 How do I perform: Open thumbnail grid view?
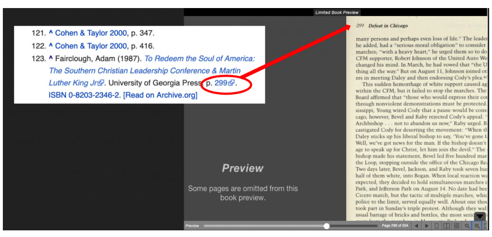pos(456,226)
